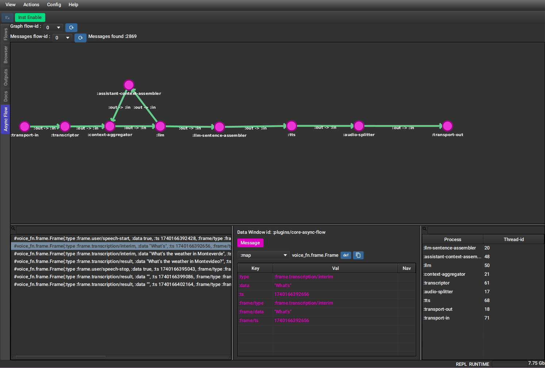Select the :context-aggregator graph node
Viewport: 545px width, 368px height.
[110, 126]
